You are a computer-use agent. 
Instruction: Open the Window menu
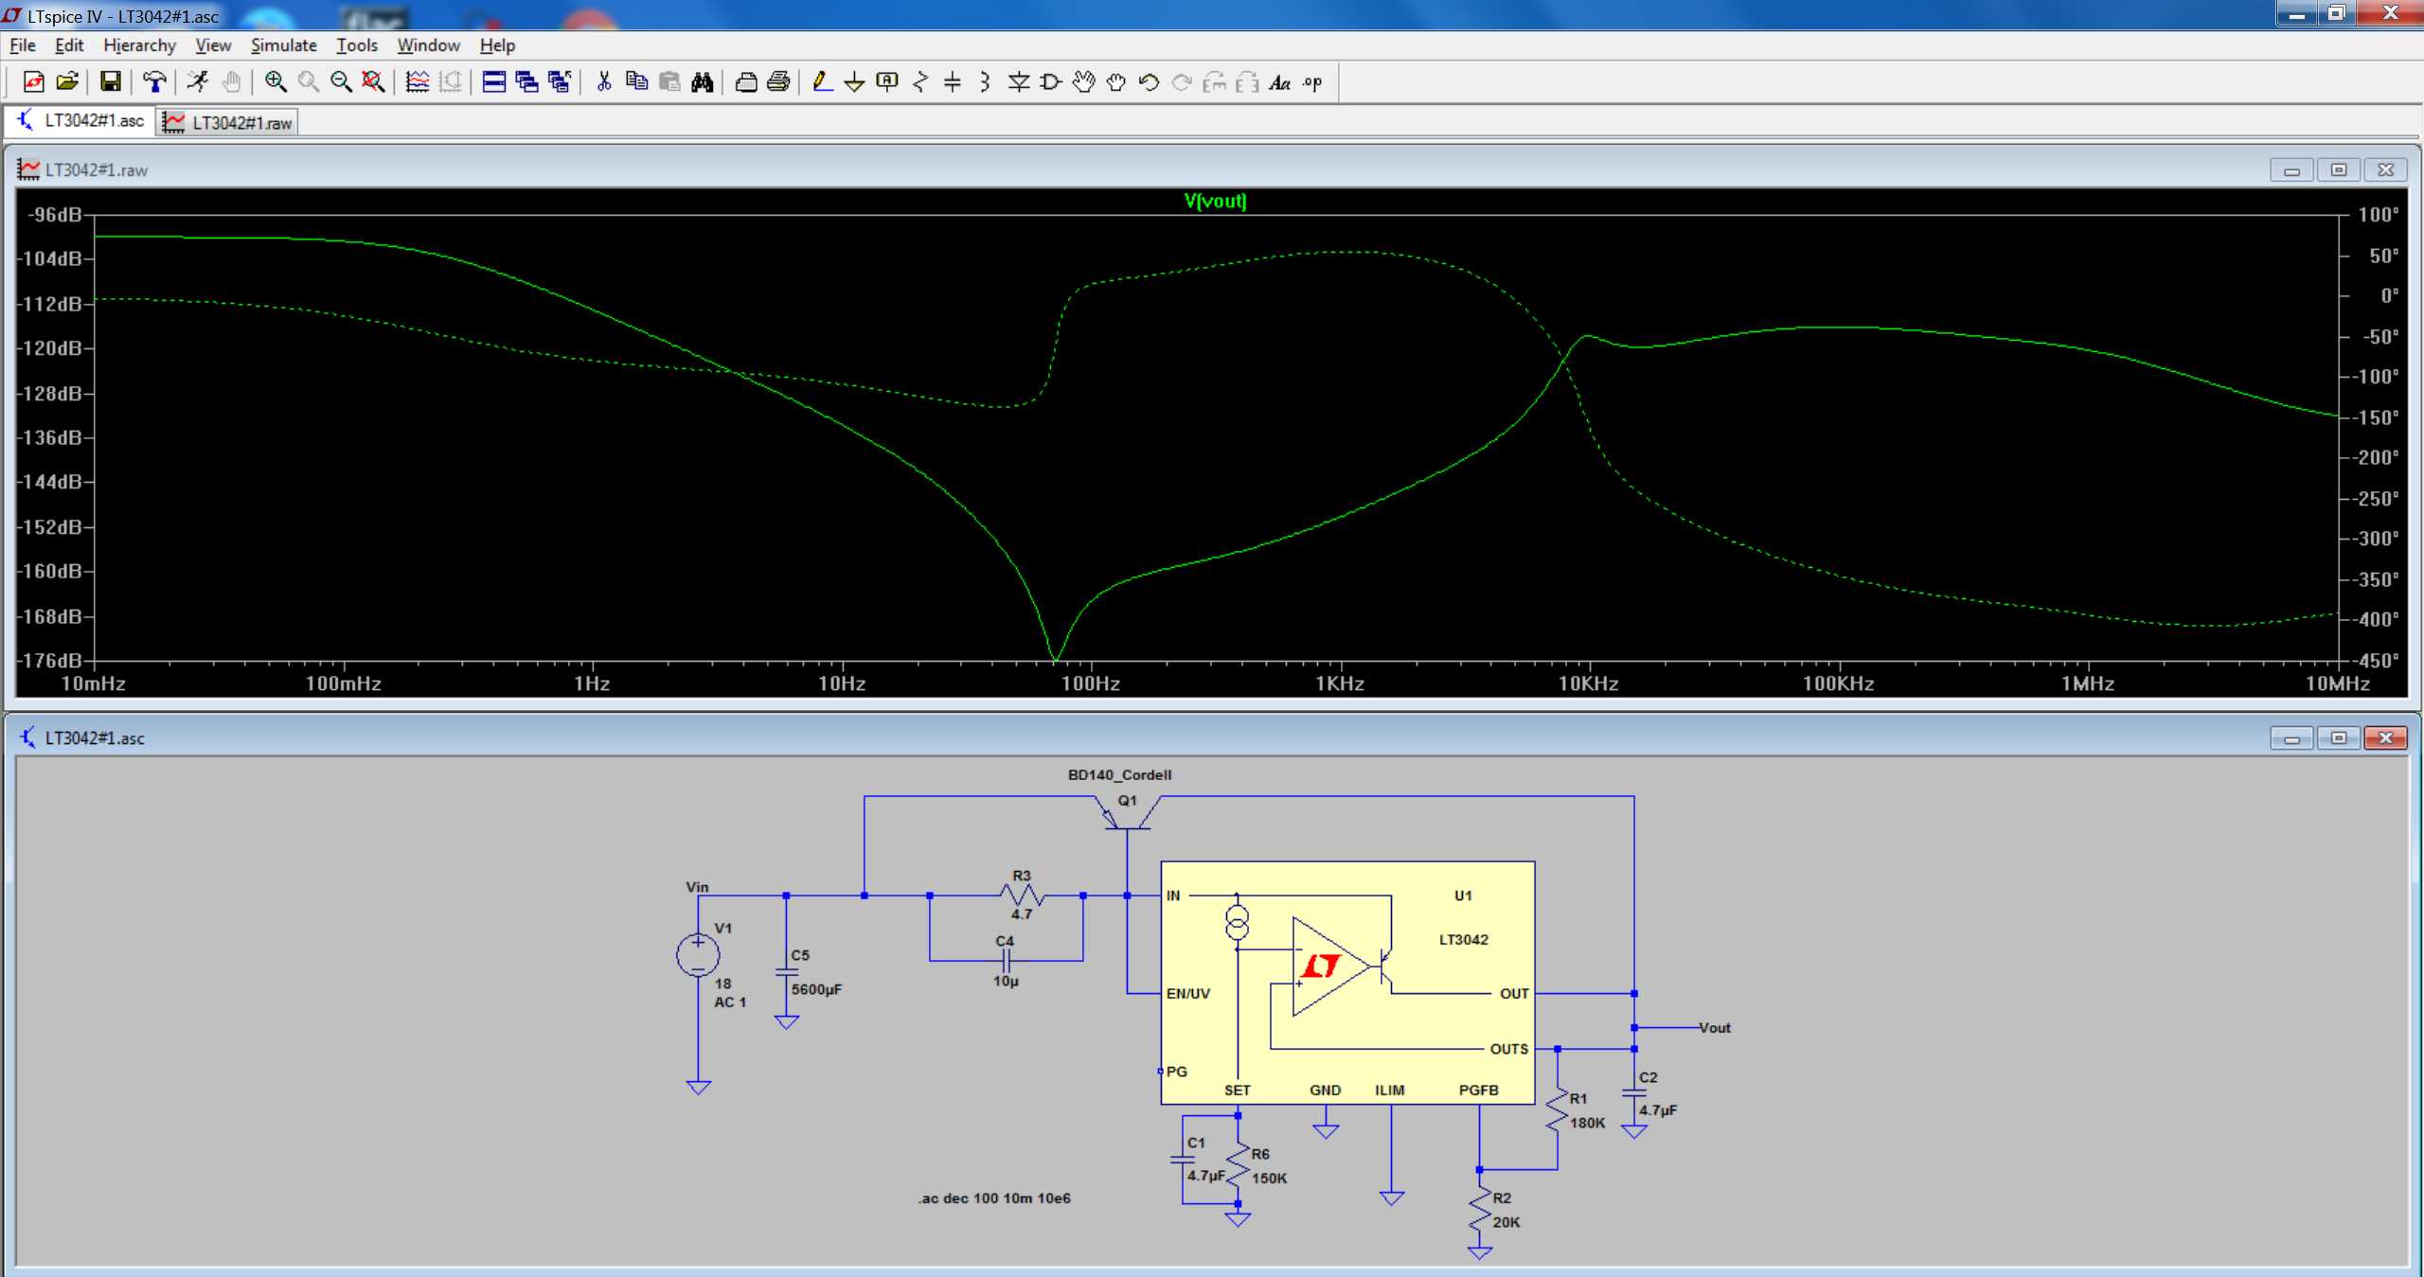point(428,45)
